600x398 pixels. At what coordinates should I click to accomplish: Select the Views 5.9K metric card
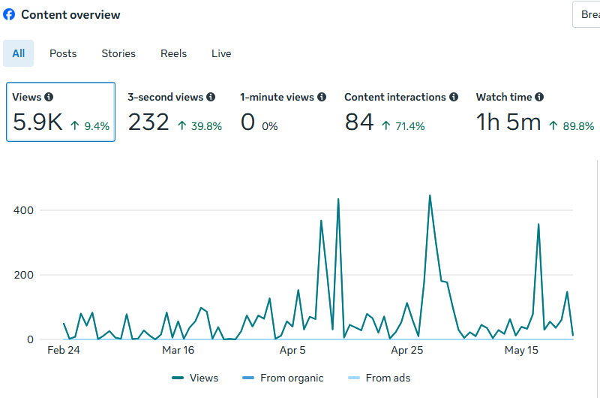(61, 112)
